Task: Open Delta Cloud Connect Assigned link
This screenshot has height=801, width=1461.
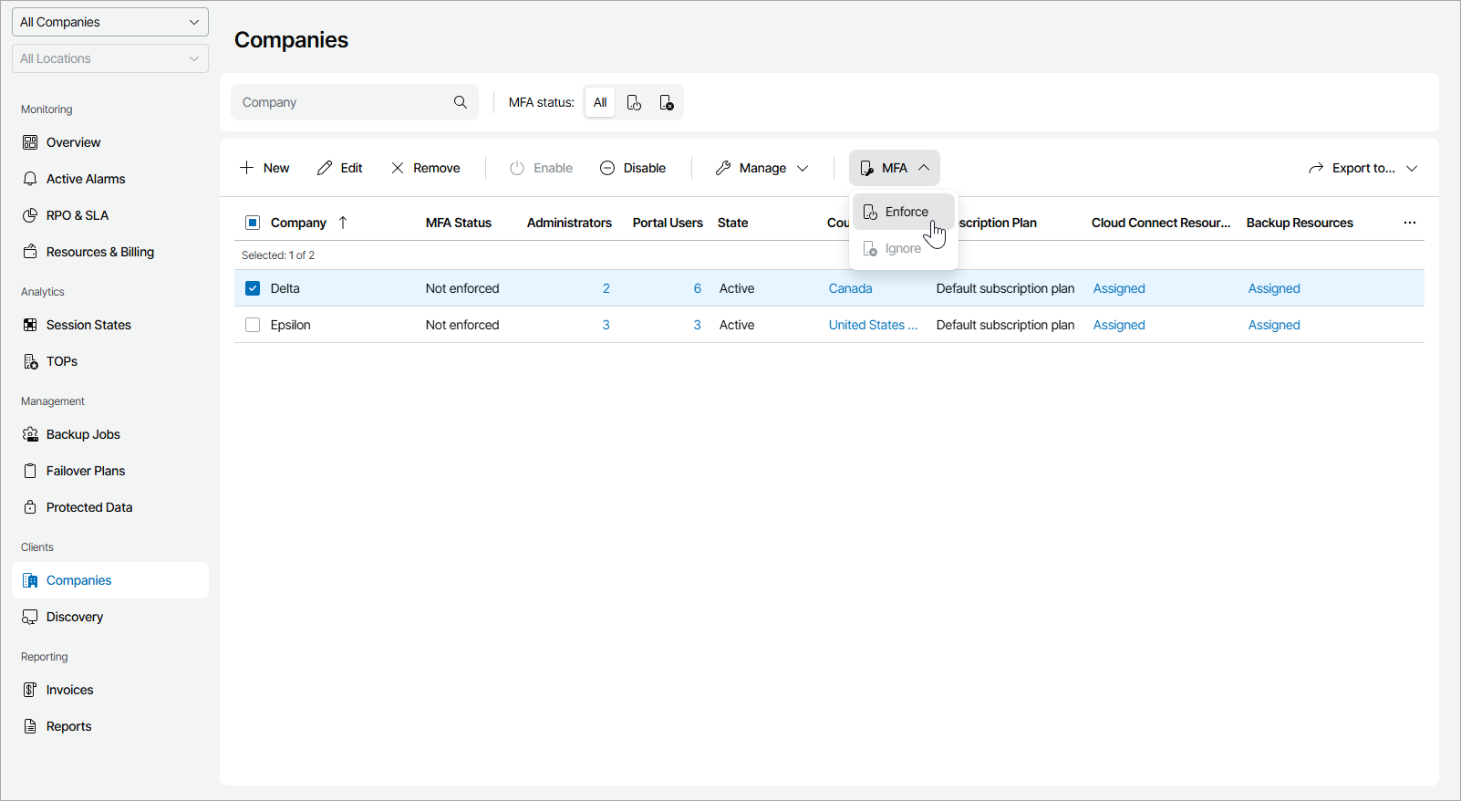Action: [x=1119, y=288]
